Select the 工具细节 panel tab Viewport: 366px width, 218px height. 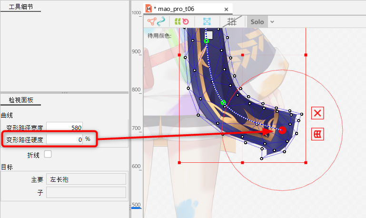tap(21, 7)
